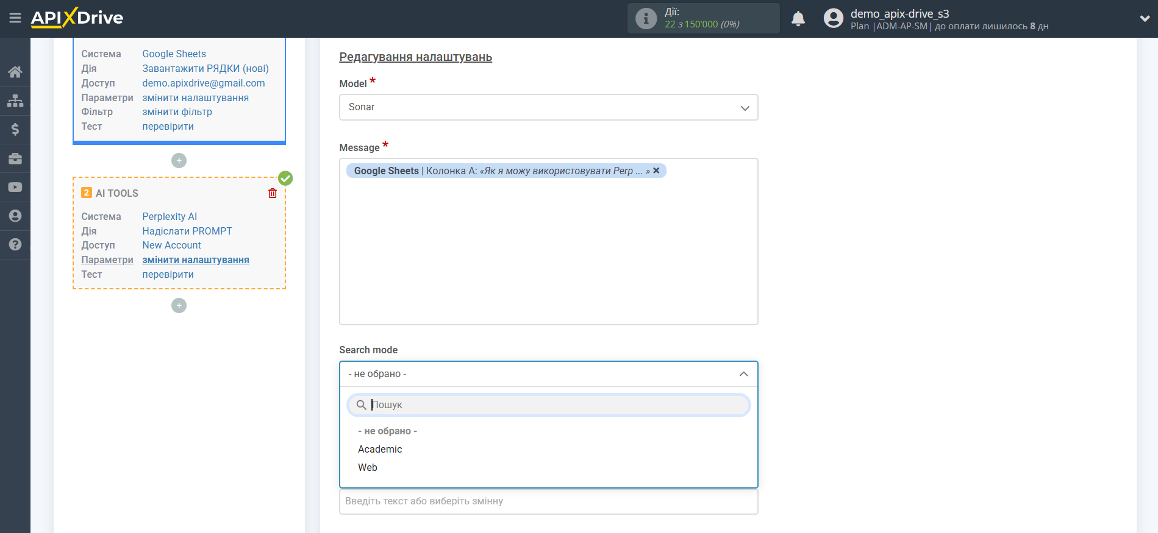Collapse the Search mode dropdown
The image size is (1158, 533).
pyautogui.click(x=743, y=374)
